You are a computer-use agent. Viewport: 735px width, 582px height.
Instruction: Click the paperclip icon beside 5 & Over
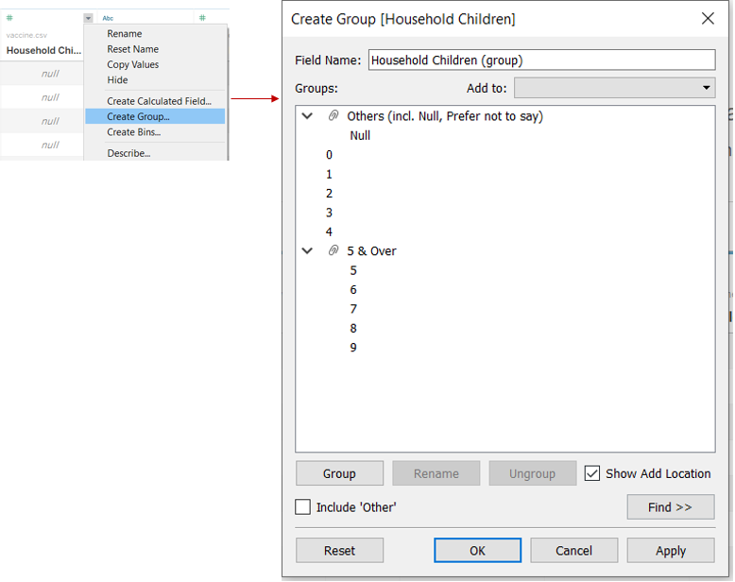[333, 251]
